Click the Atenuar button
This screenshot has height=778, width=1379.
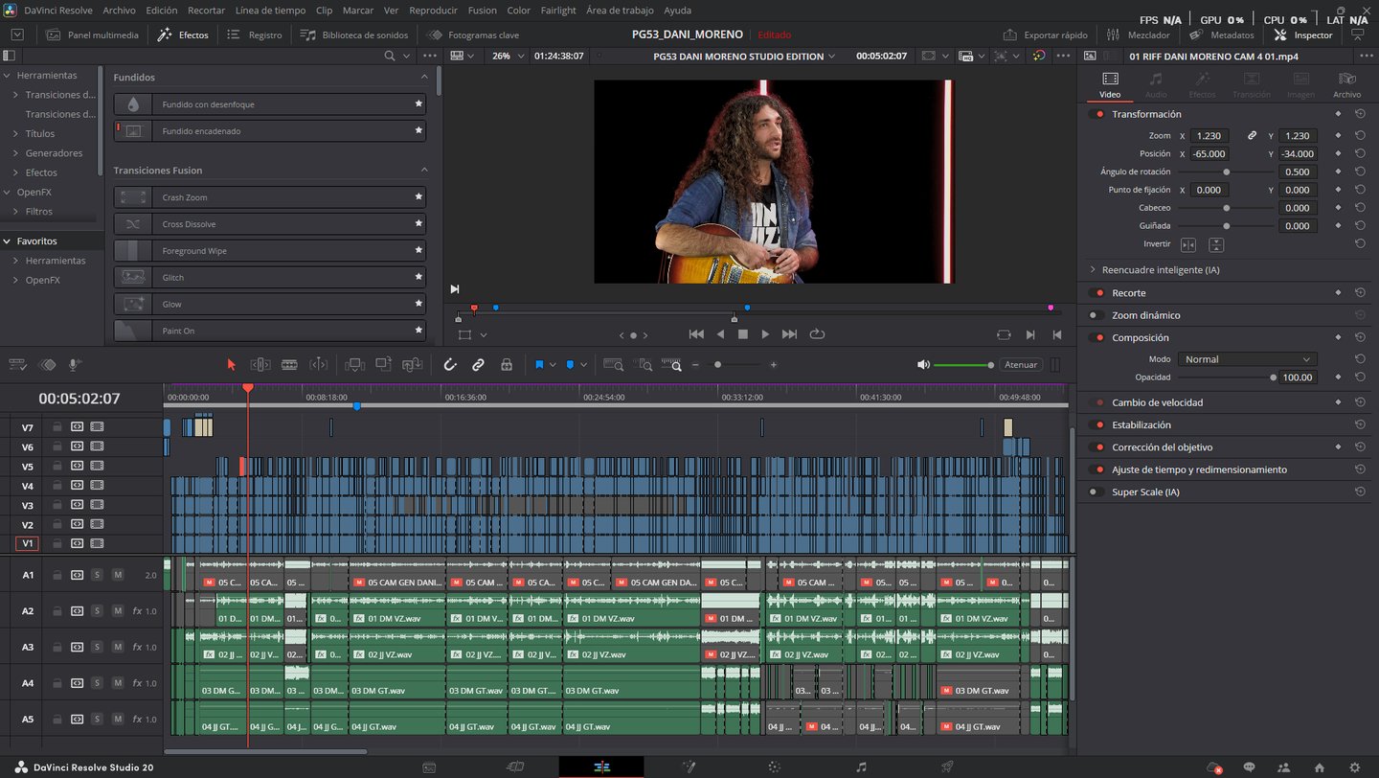point(1021,365)
